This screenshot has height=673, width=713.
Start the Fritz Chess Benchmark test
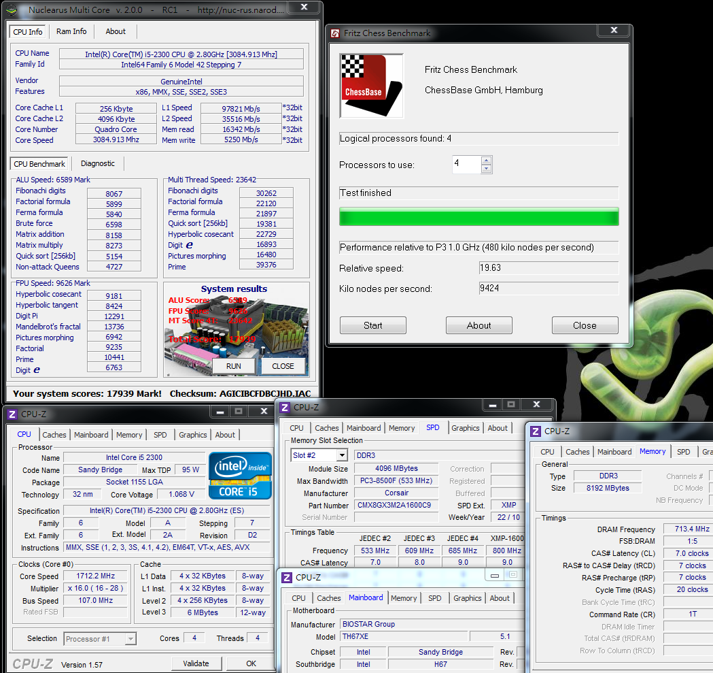(373, 325)
